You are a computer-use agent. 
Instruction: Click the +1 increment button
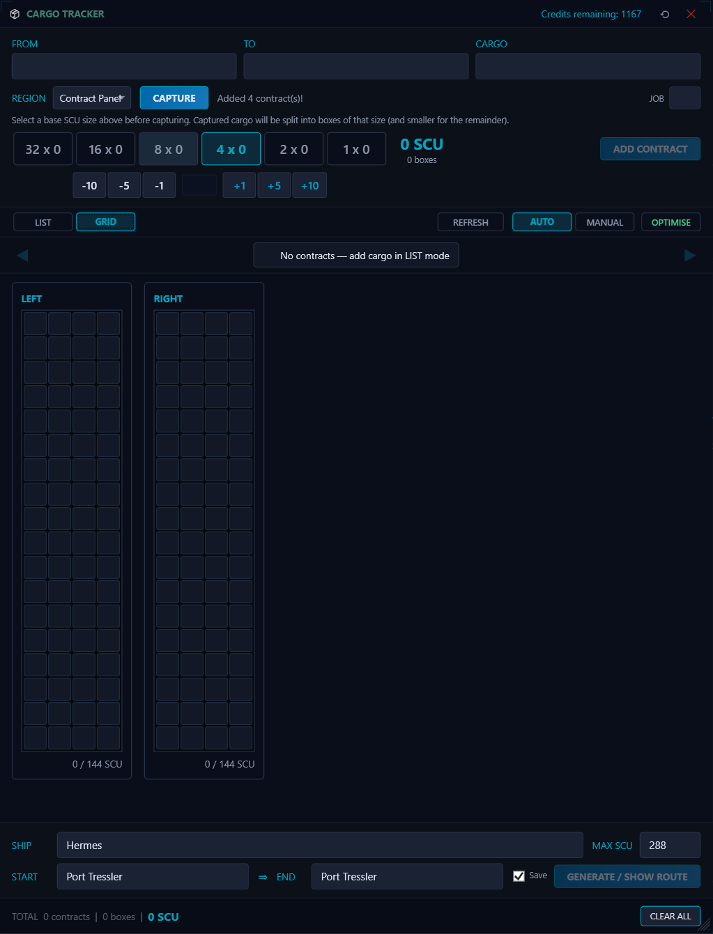240,185
